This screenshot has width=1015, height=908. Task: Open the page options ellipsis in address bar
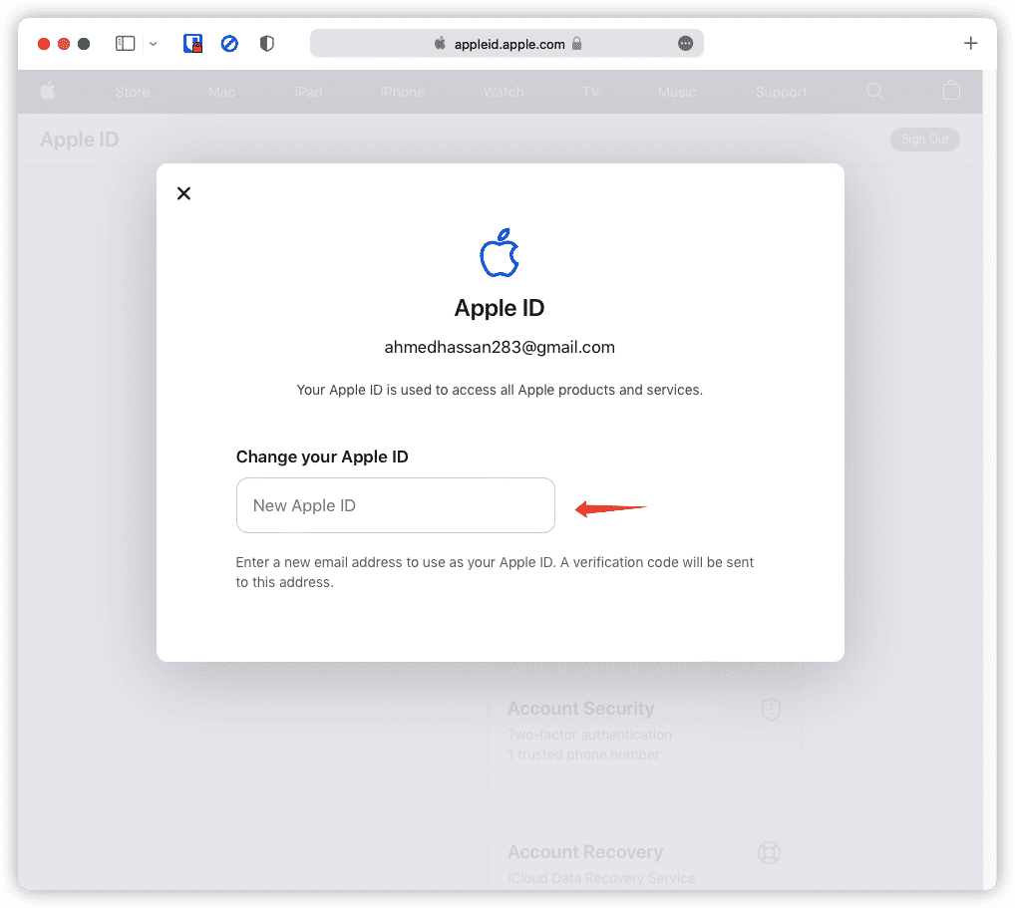pos(686,44)
